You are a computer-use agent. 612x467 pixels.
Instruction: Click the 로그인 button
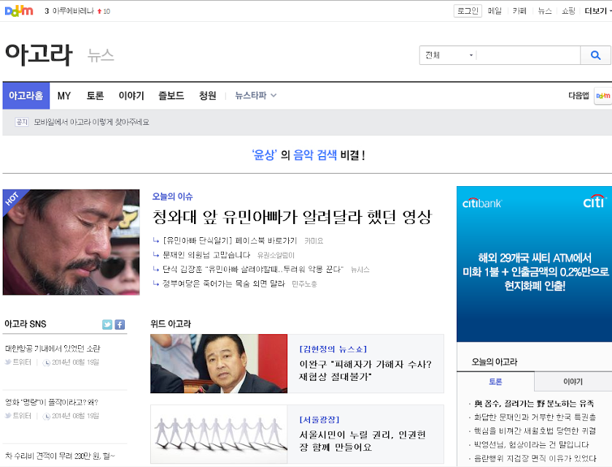(468, 11)
